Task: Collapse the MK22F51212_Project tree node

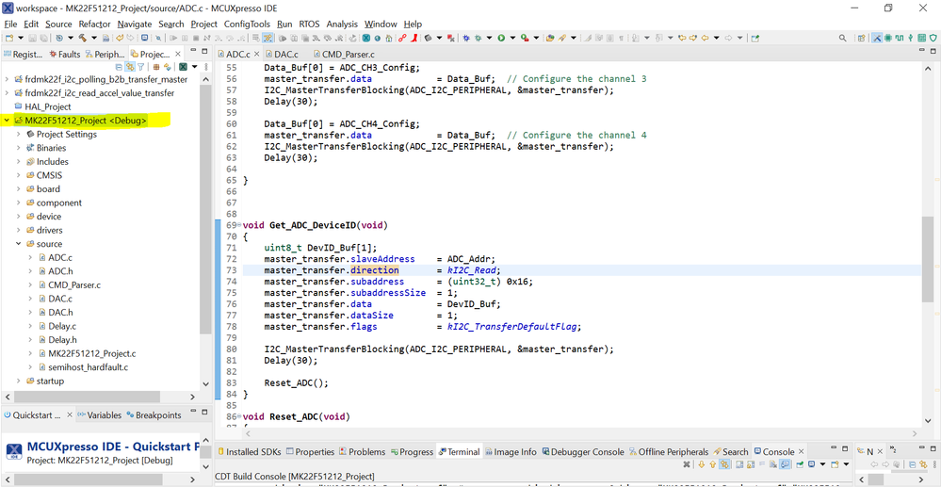Action: [7, 120]
